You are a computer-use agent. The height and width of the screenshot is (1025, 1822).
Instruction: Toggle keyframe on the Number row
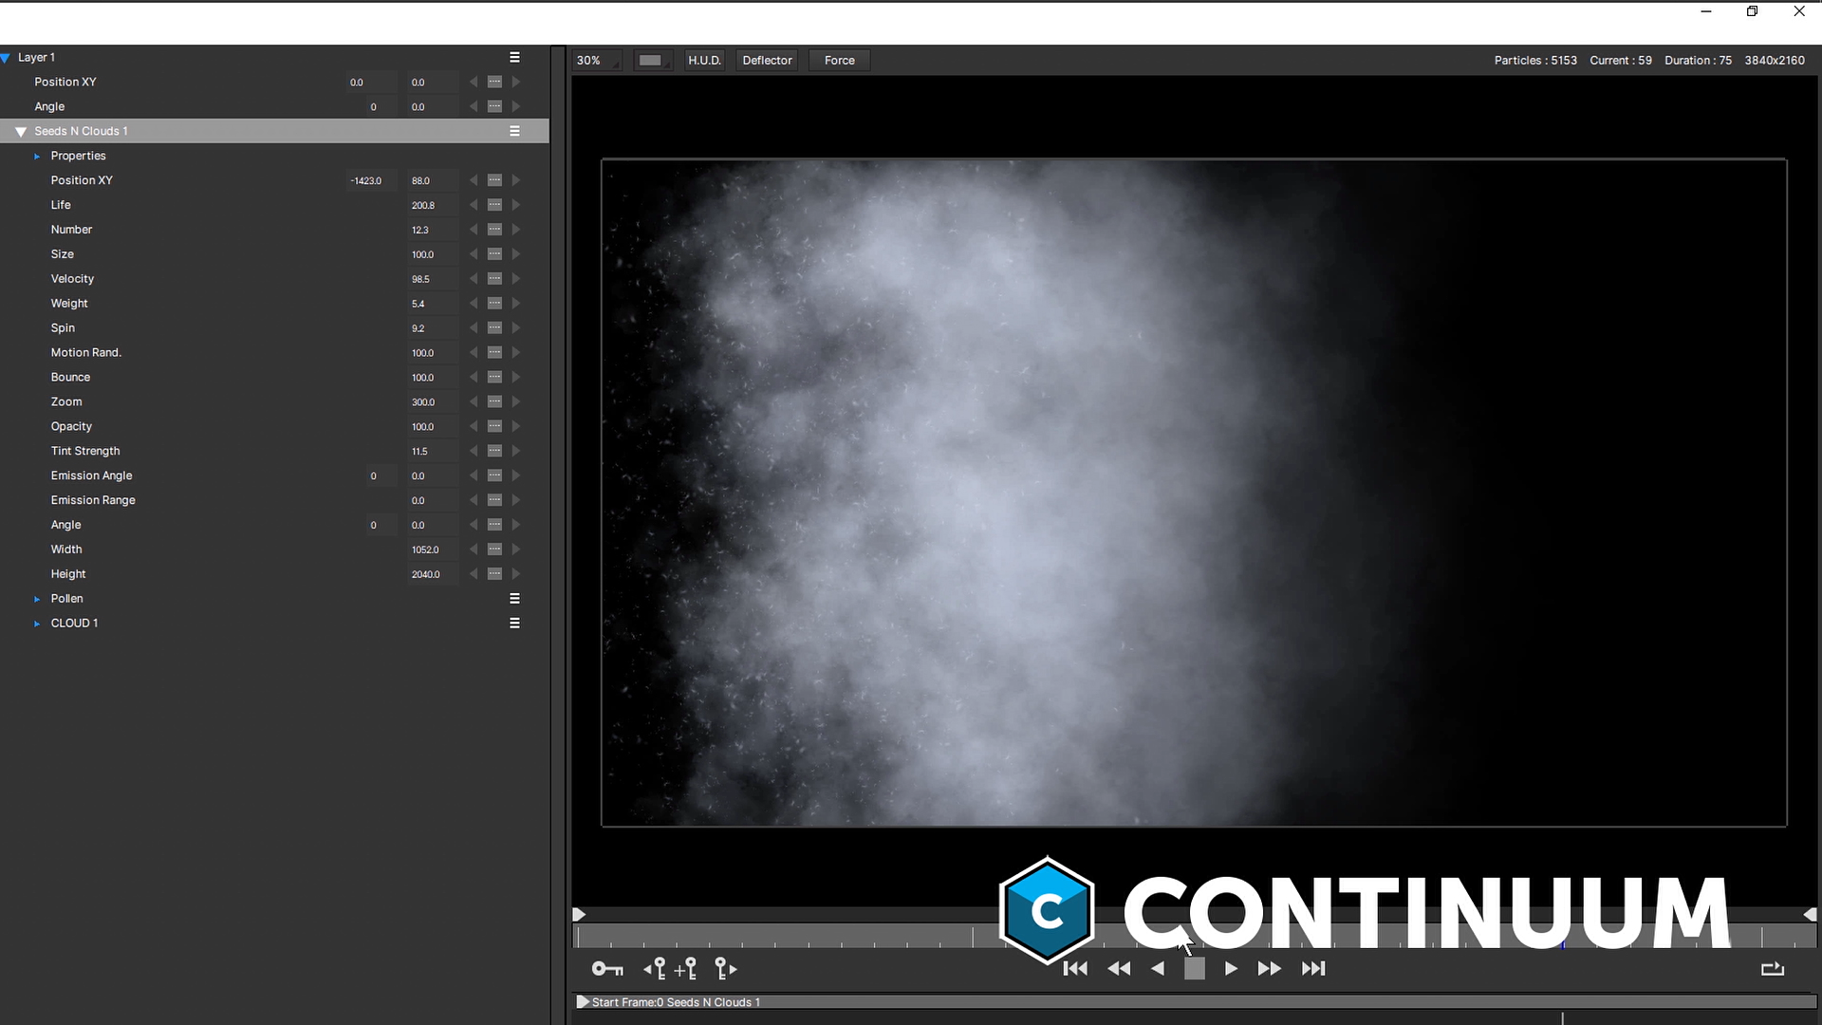tap(494, 230)
